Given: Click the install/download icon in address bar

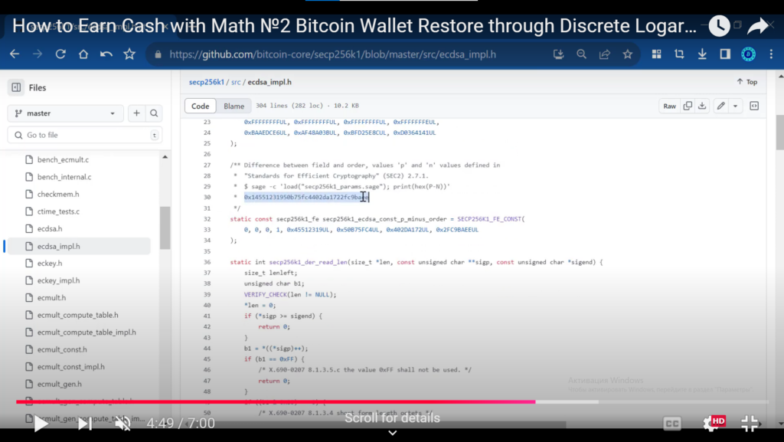Looking at the screenshot, I should point(558,54).
